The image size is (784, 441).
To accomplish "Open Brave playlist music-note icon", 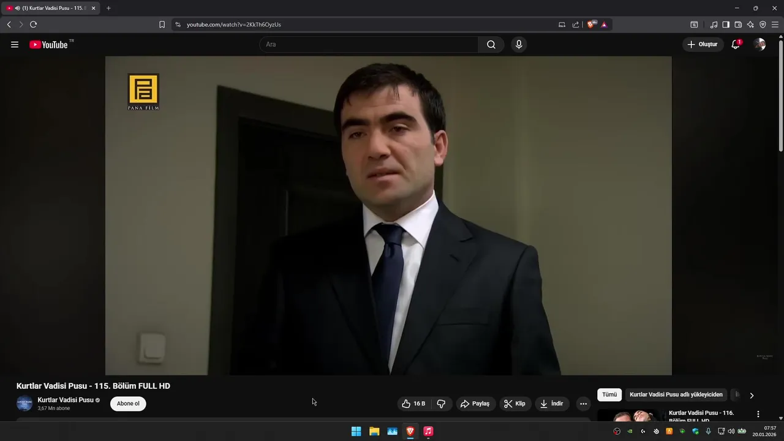I will (x=714, y=24).
